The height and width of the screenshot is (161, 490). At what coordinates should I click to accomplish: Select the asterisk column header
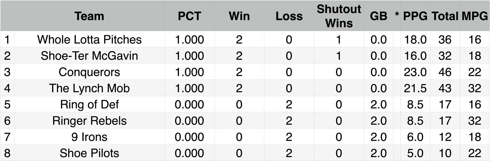[397, 15]
